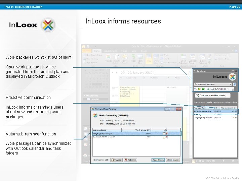The image size is (242, 181).
Task: Click the InLoox Projects ribbon icon
Action: click(108, 58)
